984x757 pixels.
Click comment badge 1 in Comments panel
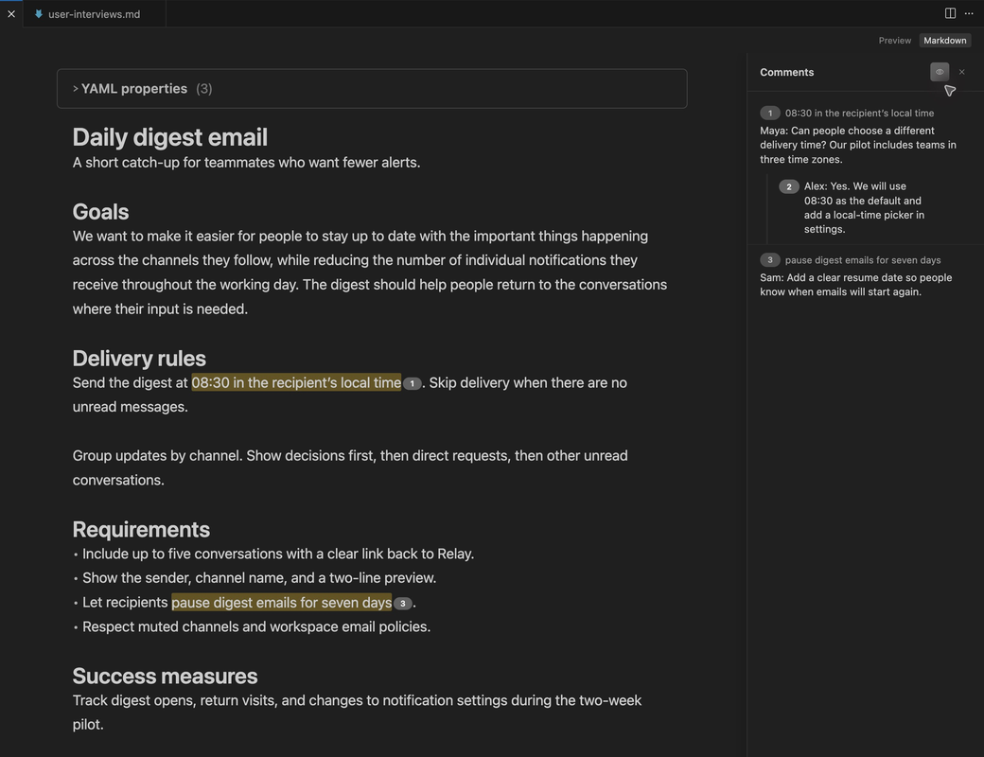click(770, 113)
